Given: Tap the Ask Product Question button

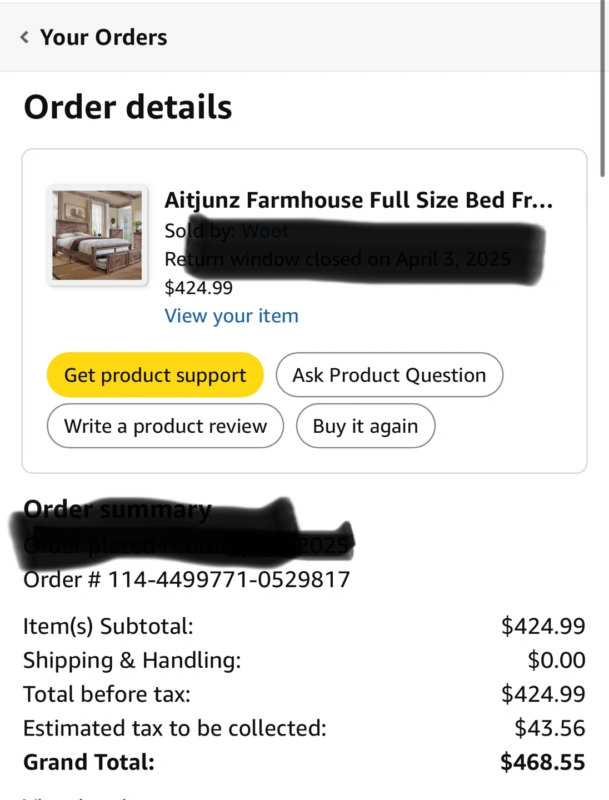Looking at the screenshot, I should pyautogui.click(x=389, y=375).
